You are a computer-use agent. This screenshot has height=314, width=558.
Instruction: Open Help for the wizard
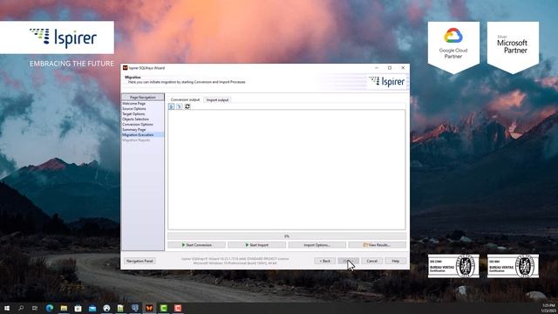[395, 261]
